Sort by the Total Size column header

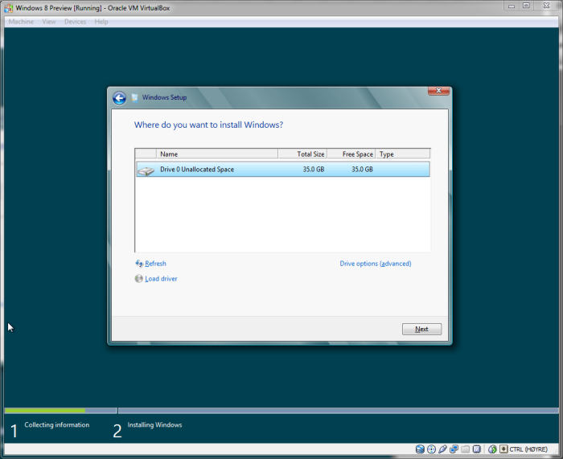pos(302,154)
